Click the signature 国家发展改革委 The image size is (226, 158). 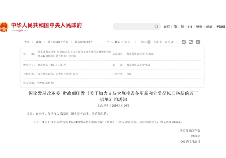190,130
